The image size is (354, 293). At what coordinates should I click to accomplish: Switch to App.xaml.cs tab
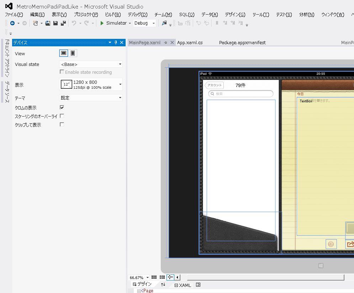coord(190,42)
